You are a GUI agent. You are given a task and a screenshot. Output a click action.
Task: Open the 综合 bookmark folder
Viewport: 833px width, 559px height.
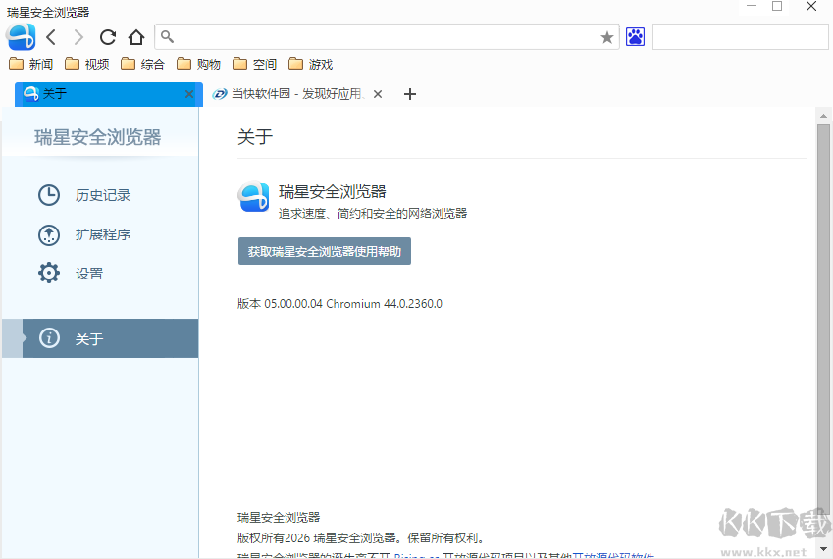142,64
